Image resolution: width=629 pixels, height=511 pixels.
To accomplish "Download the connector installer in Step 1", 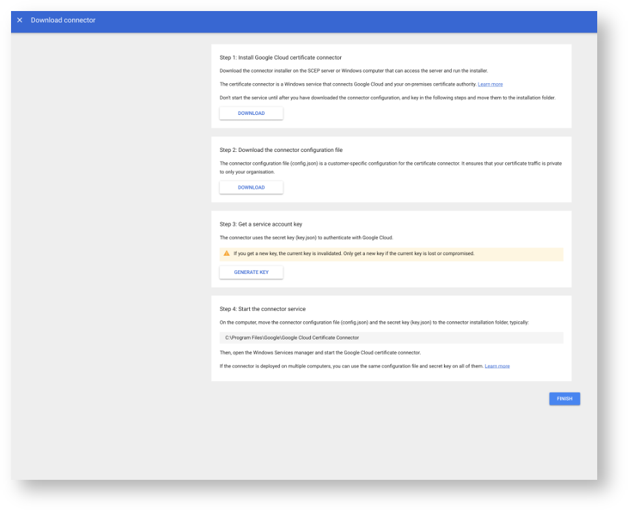I will coord(251,114).
